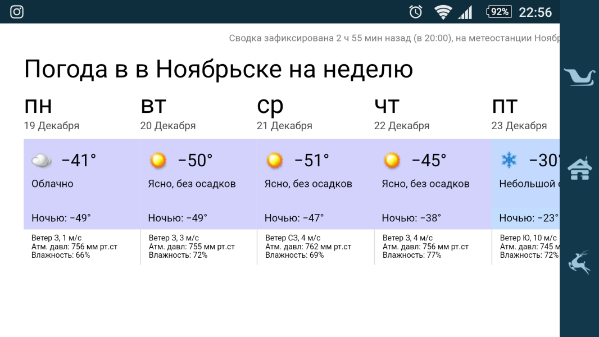Image resolution: width=599 pixels, height=337 pixels.
Task: Tap the cloudy icon for Monday
Action: point(42,161)
